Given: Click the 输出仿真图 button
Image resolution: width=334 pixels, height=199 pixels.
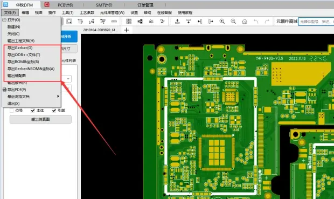Looking at the screenshot, I should [40, 119].
